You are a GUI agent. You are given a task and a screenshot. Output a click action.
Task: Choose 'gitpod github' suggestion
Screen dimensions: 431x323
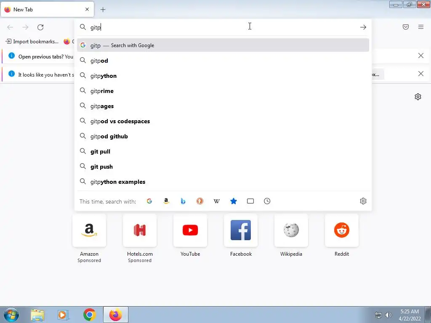223,136
